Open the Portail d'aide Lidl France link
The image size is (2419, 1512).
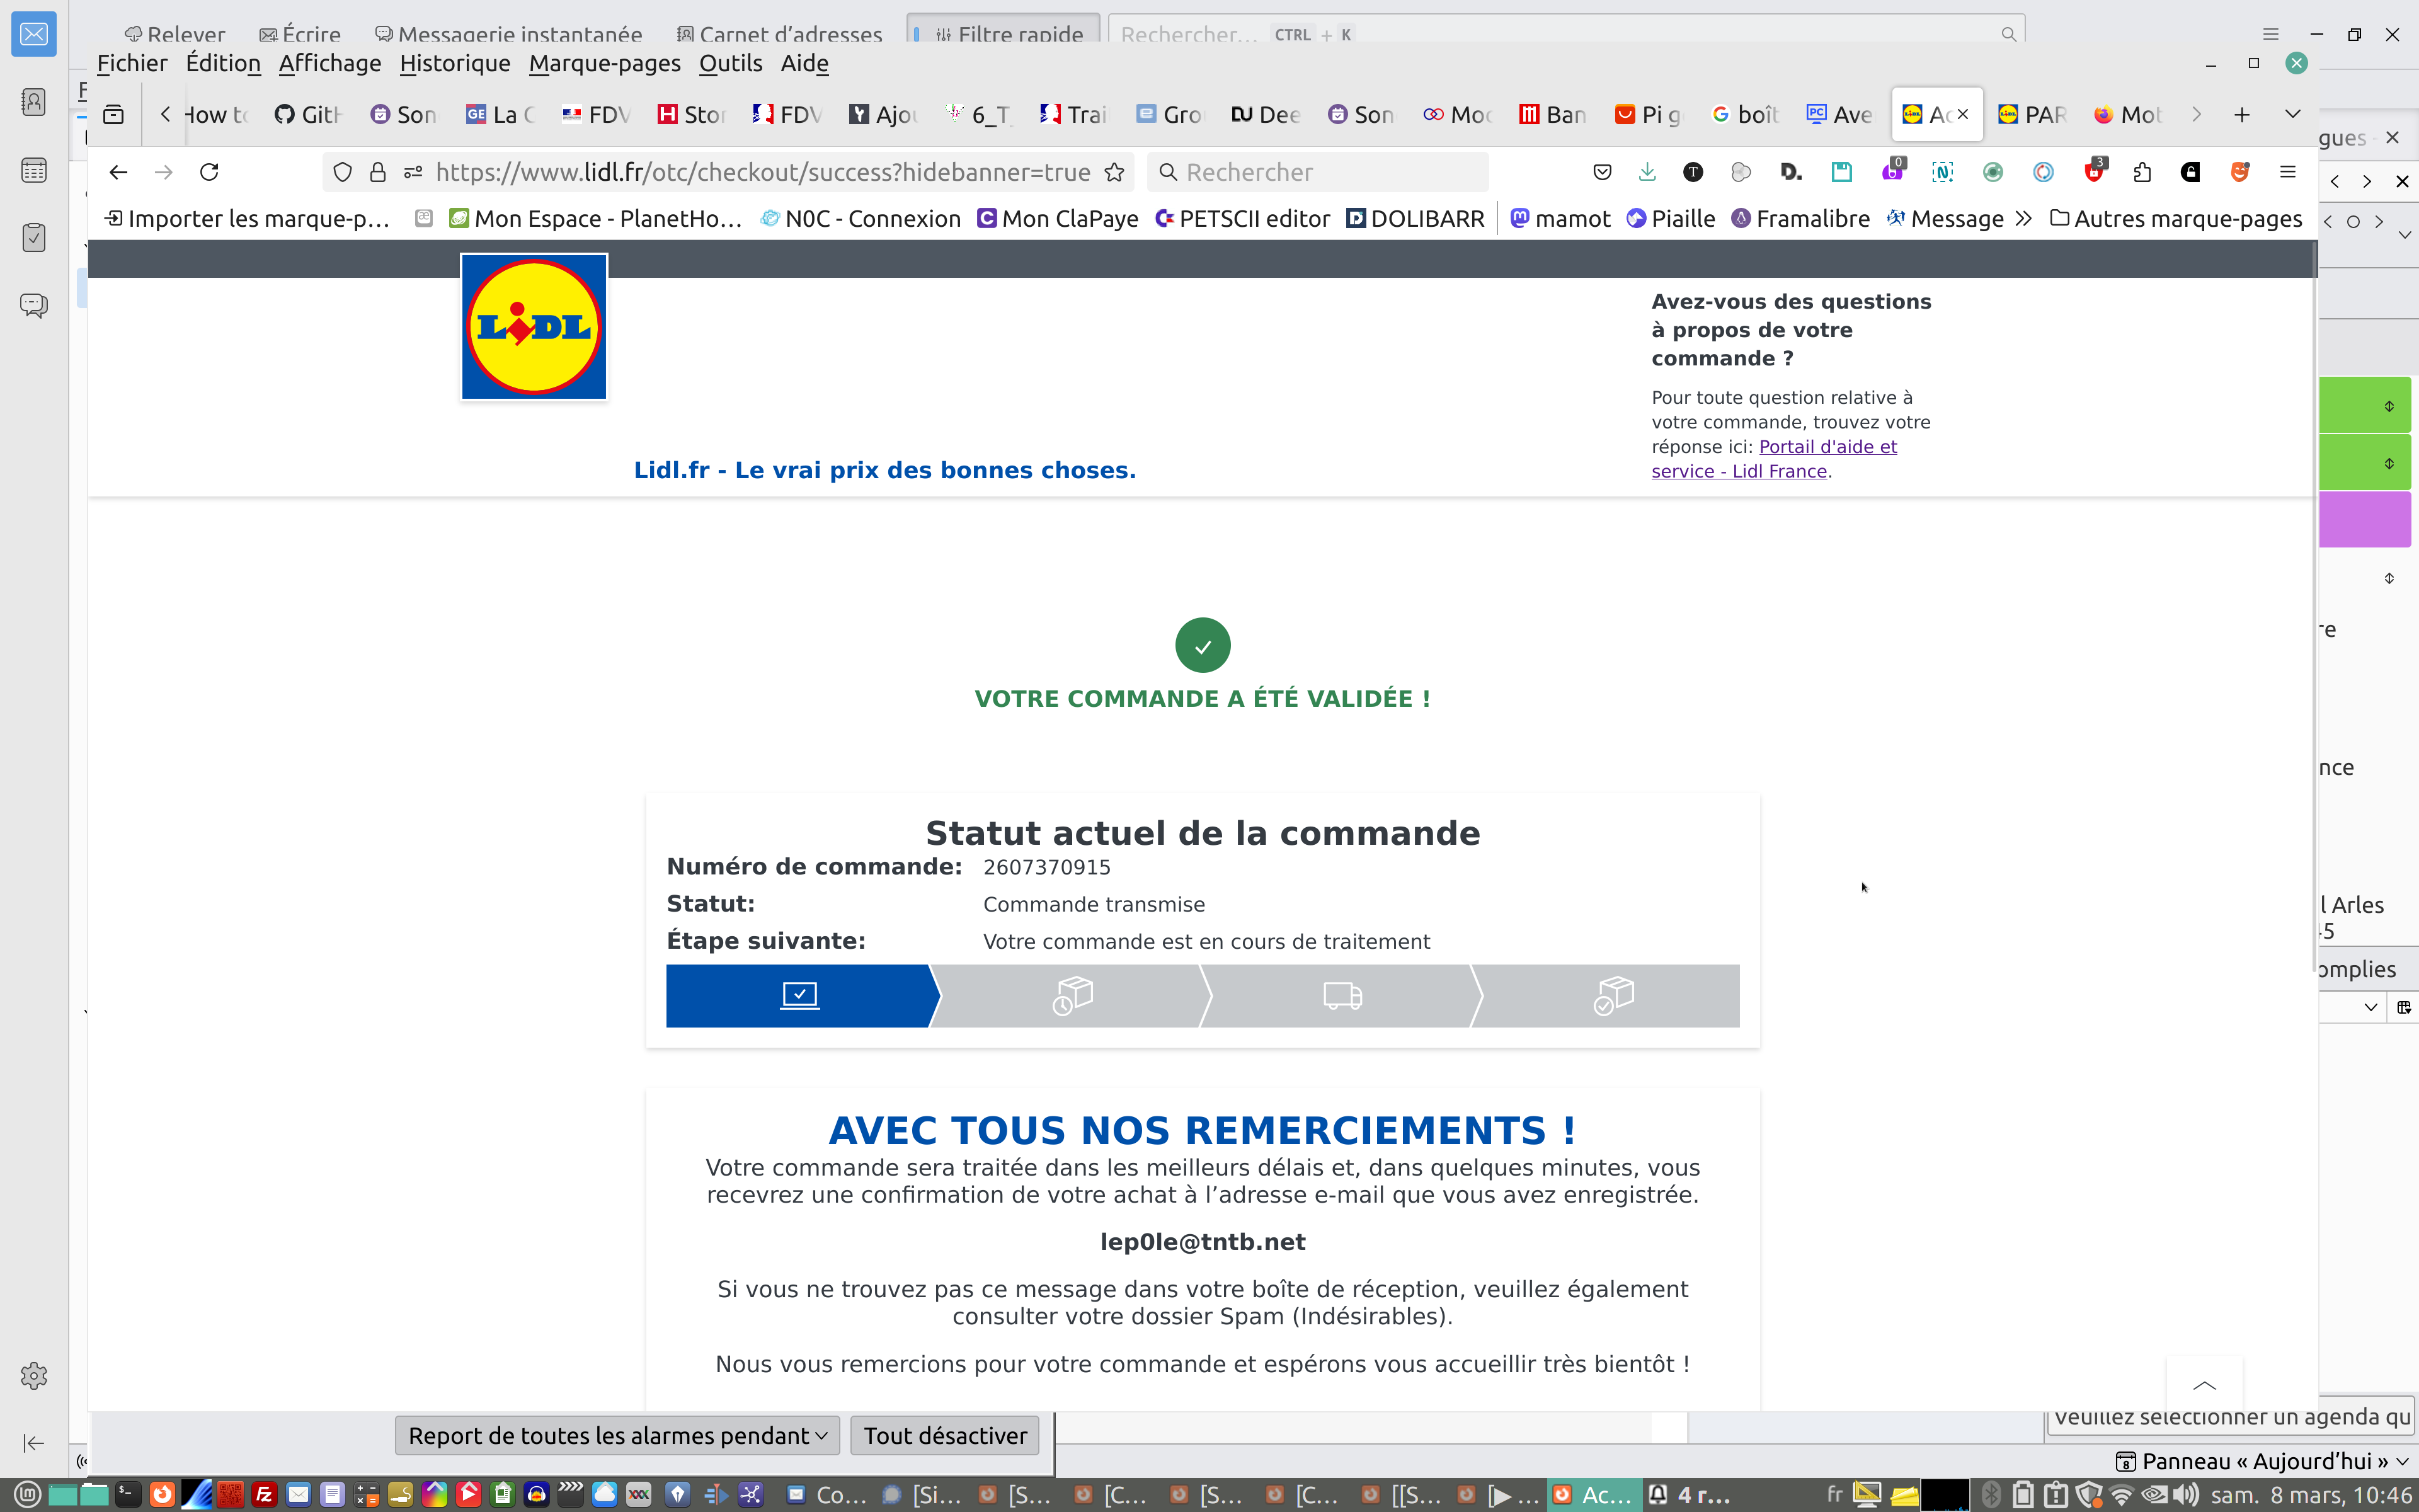click(1827, 447)
